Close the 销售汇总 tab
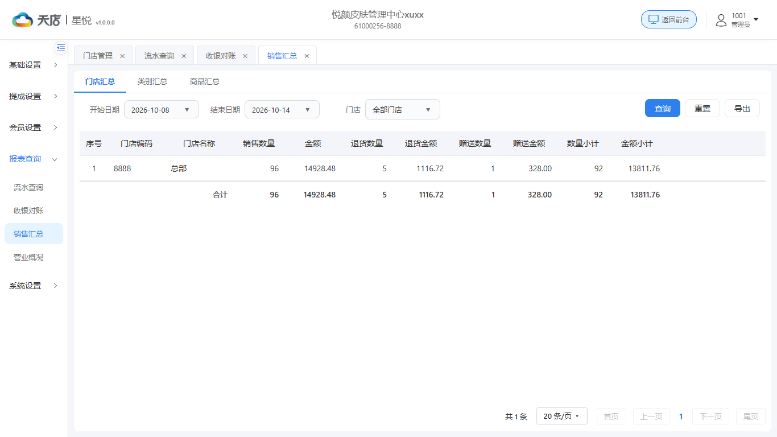The width and height of the screenshot is (777, 437). click(x=307, y=56)
